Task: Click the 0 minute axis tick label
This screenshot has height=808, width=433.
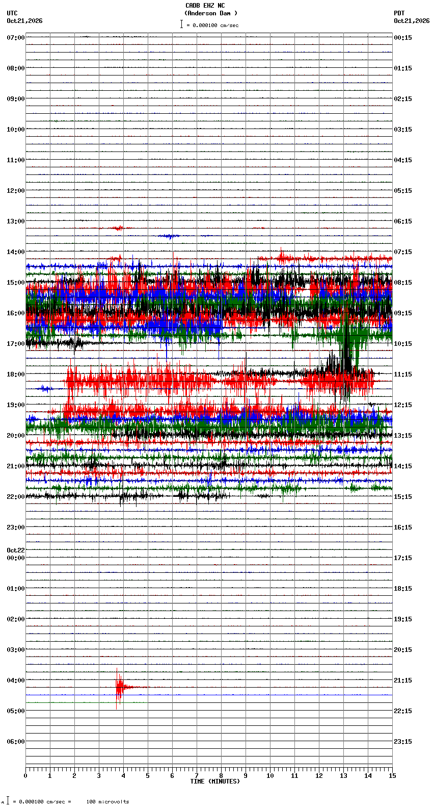Action: tap(25, 776)
